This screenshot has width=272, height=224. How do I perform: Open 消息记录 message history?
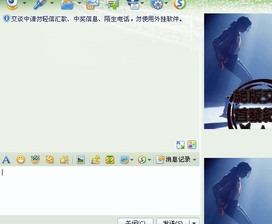[173, 159]
